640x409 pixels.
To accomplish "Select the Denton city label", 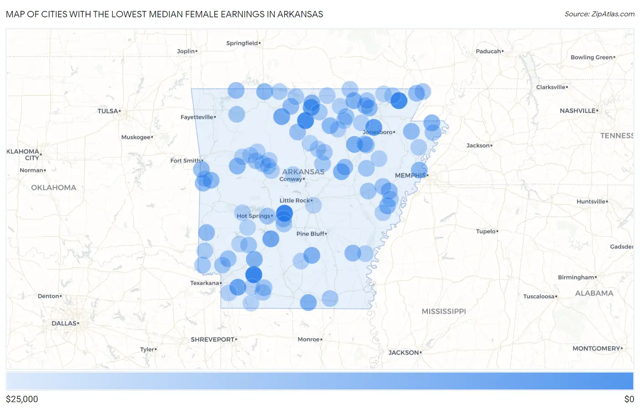I will [48, 297].
